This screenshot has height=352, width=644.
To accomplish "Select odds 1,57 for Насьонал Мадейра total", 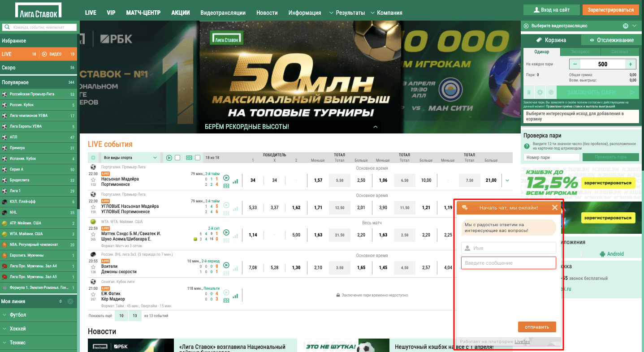I will click(x=318, y=180).
